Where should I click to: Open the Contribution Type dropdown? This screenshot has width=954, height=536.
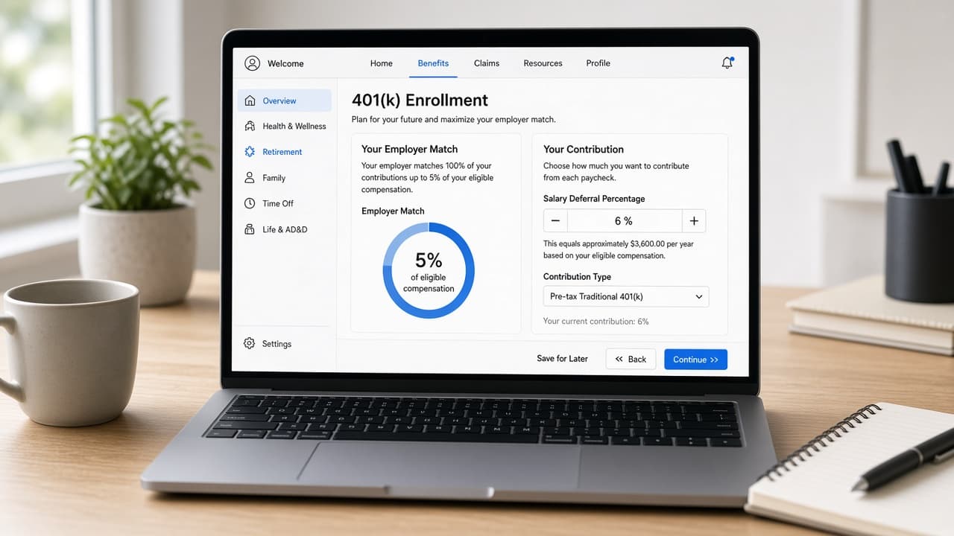(626, 296)
